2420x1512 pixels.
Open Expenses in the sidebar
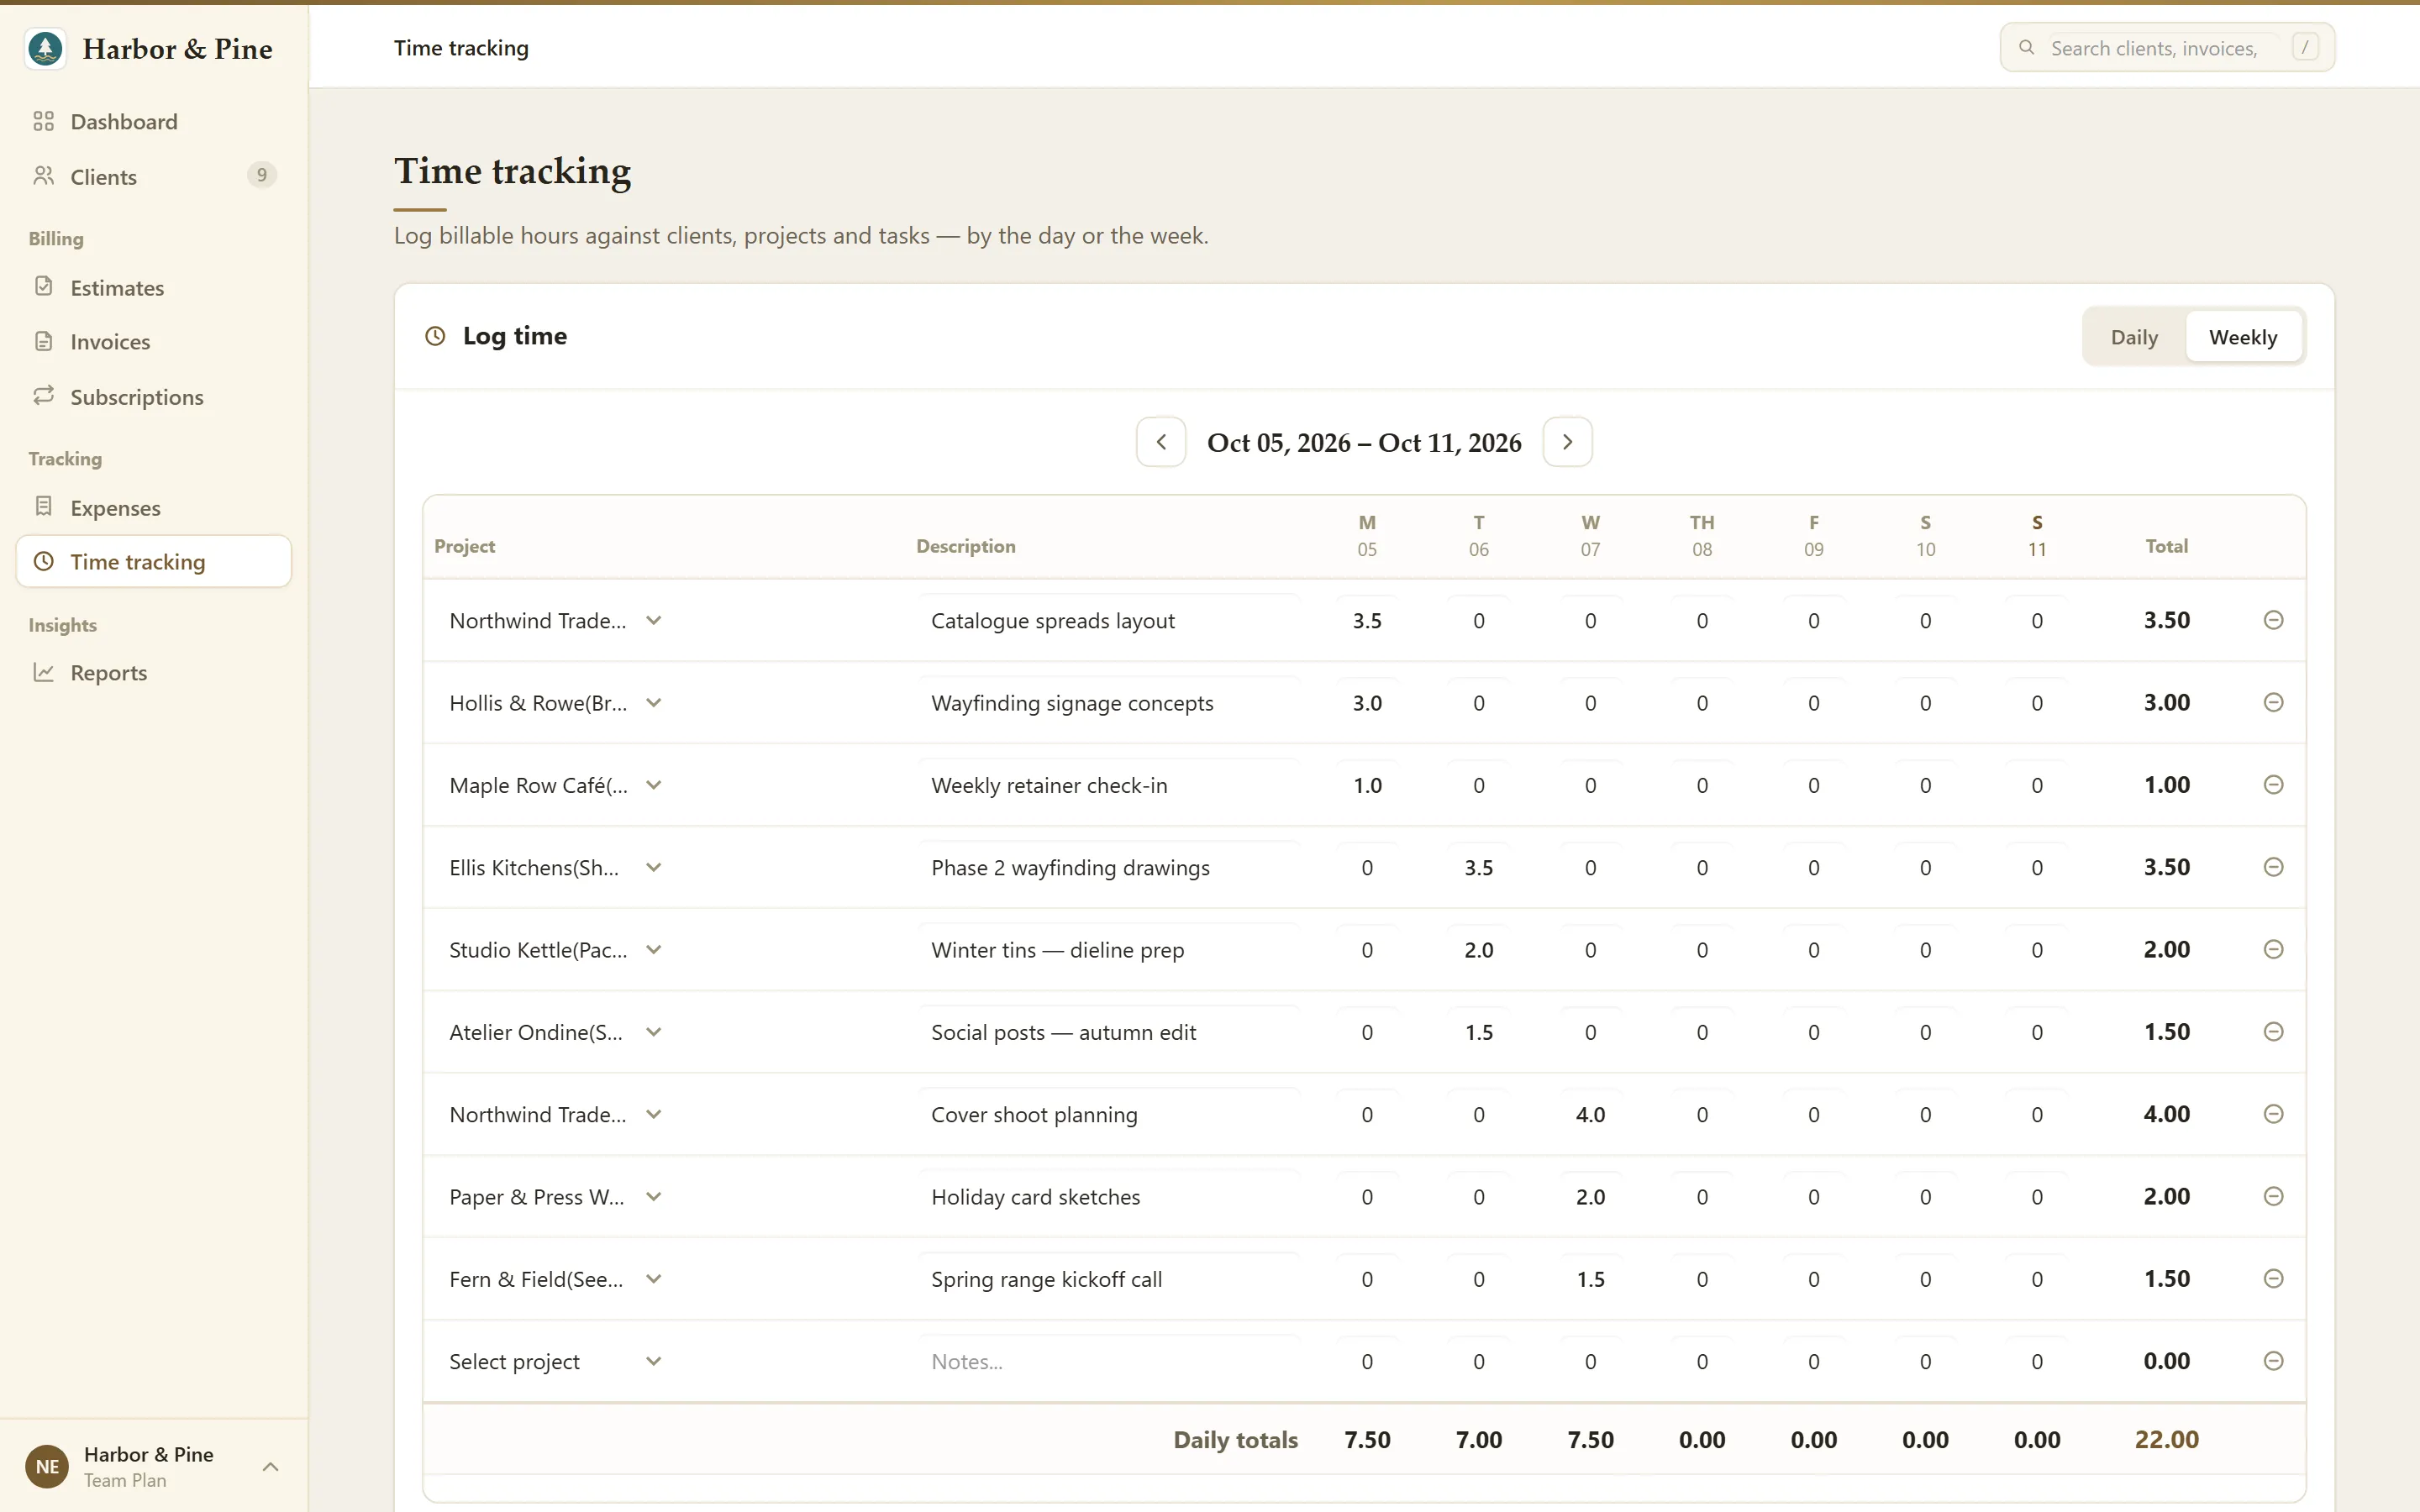(154, 507)
